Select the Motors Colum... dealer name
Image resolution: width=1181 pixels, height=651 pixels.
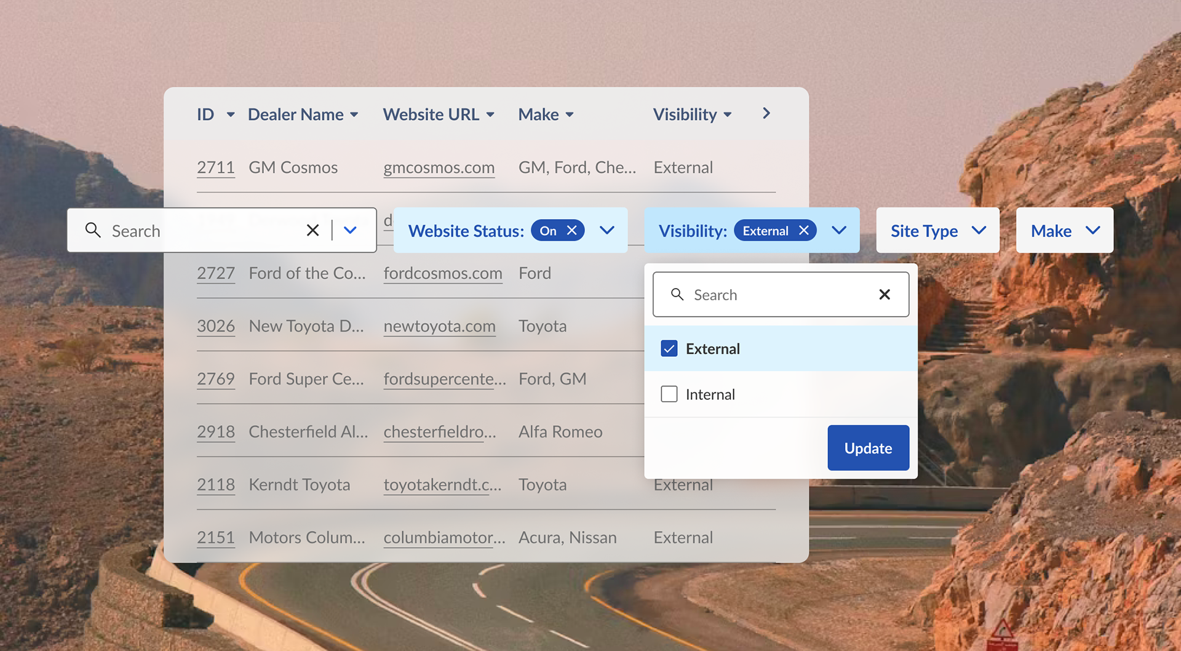click(x=307, y=538)
